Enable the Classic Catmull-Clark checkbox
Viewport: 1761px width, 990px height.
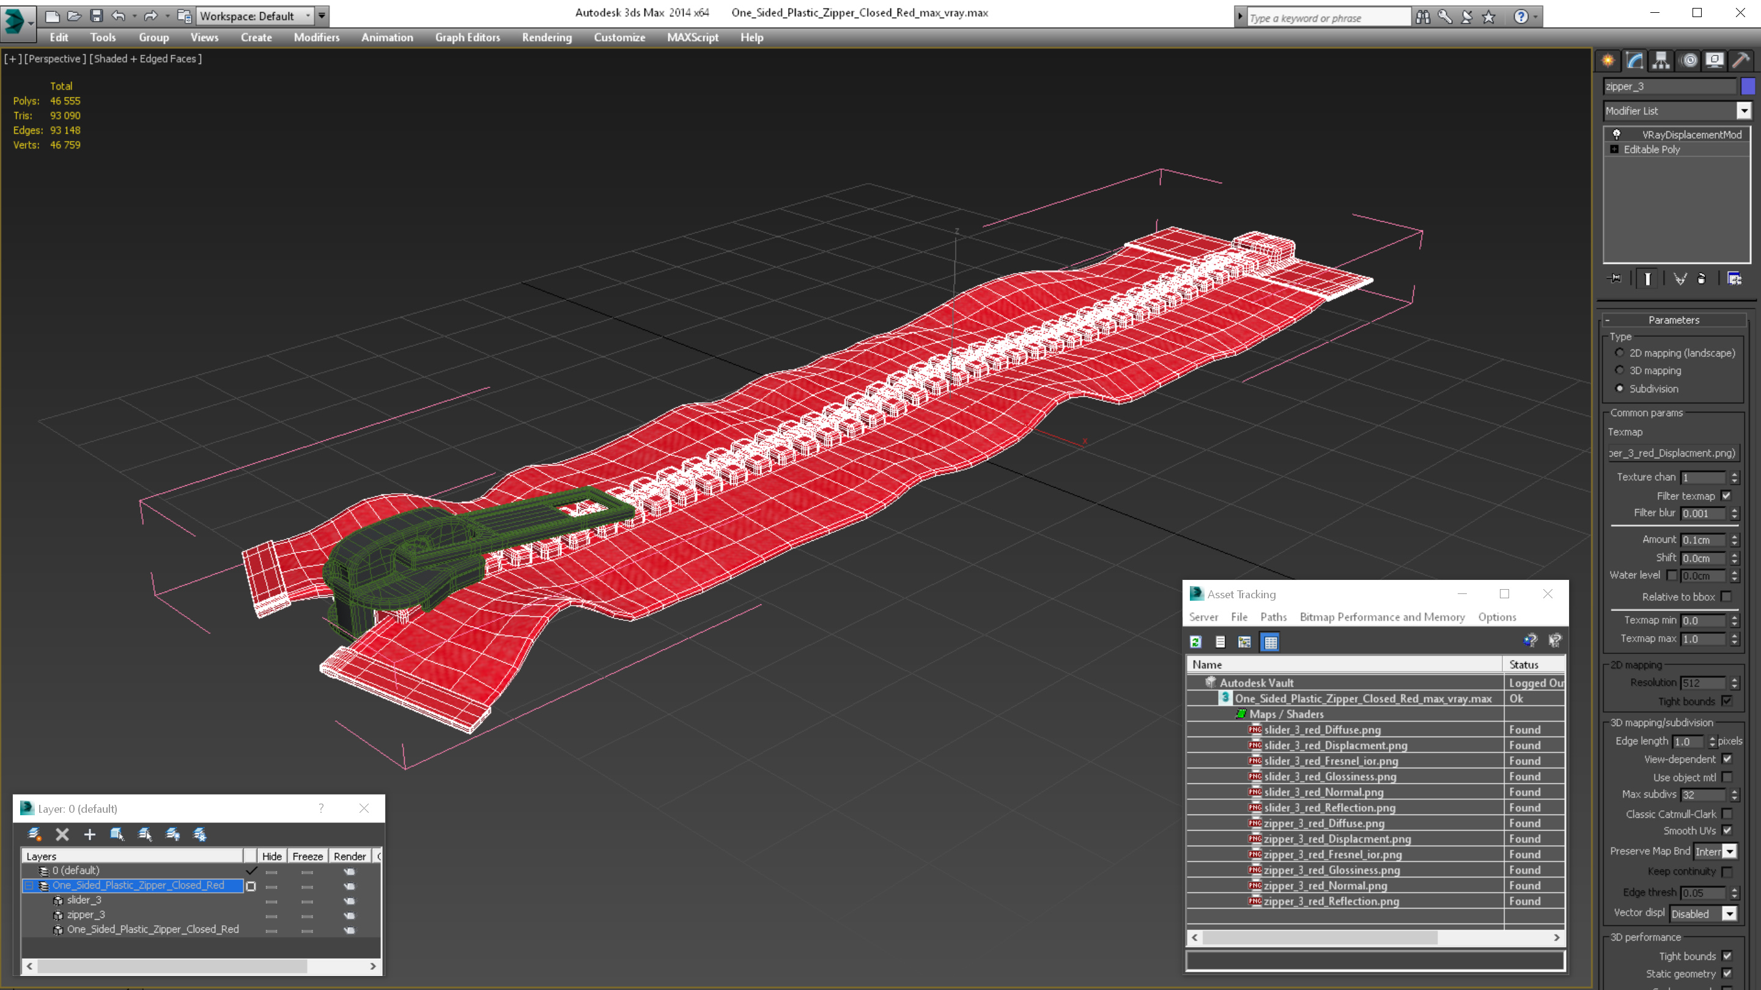click(1727, 814)
